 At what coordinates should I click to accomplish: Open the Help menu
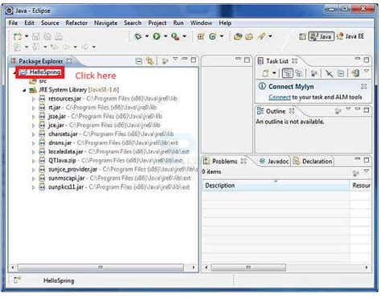225,23
